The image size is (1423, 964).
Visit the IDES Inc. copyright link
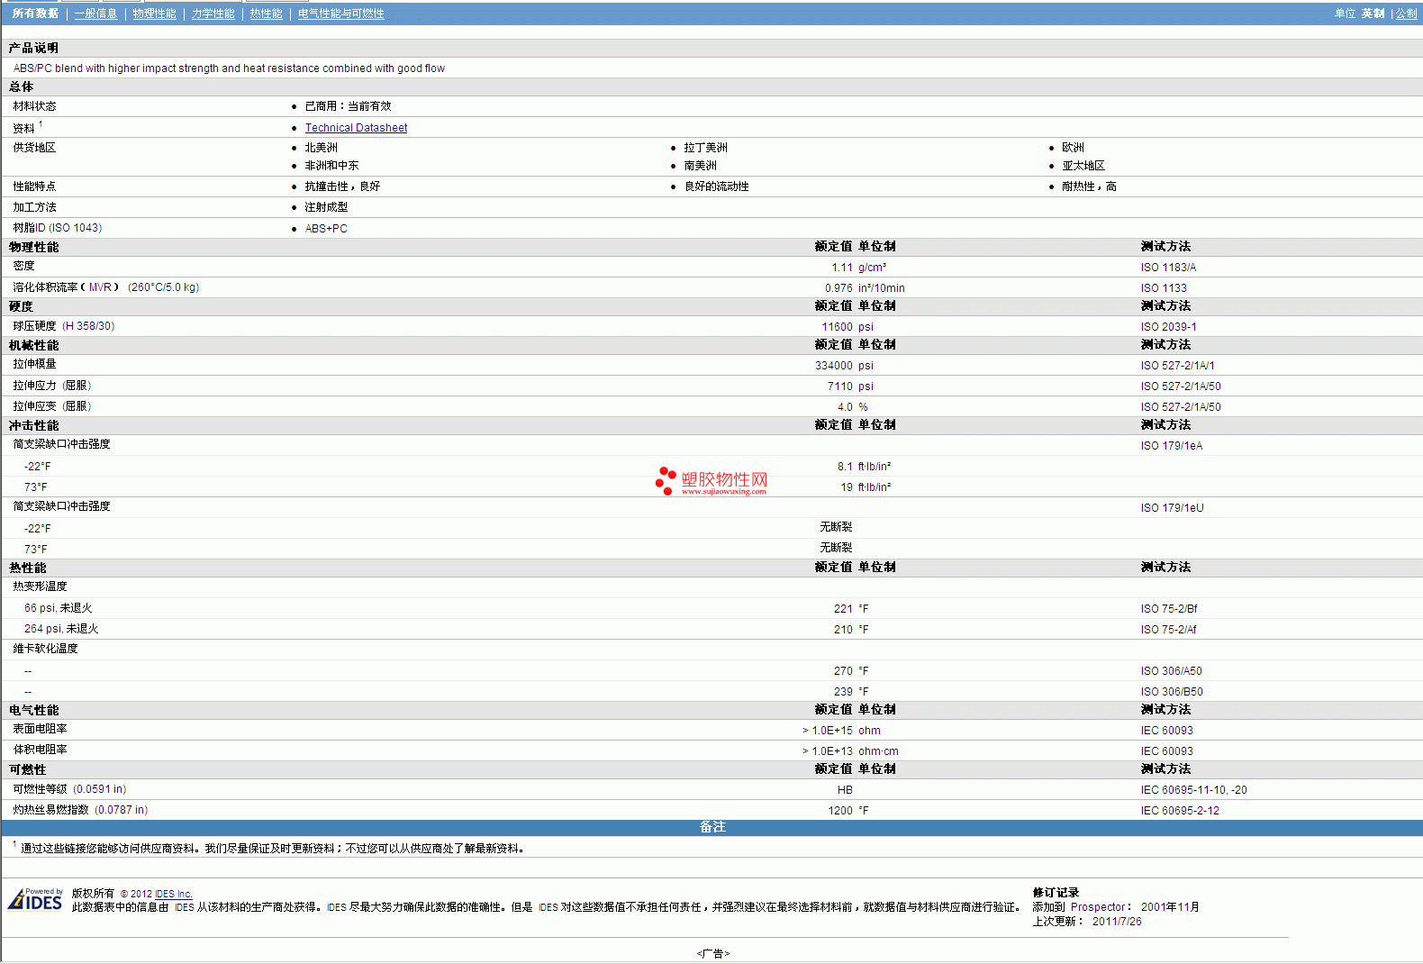[173, 894]
